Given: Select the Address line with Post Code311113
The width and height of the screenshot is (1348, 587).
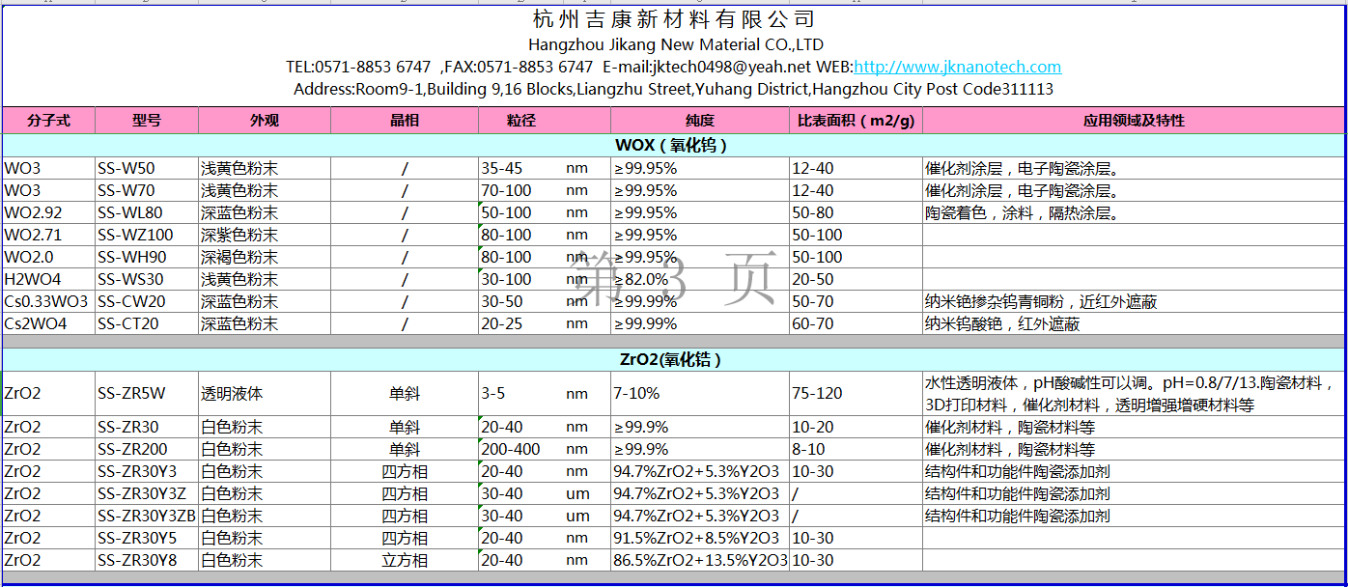Looking at the screenshot, I should tap(674, 89).
